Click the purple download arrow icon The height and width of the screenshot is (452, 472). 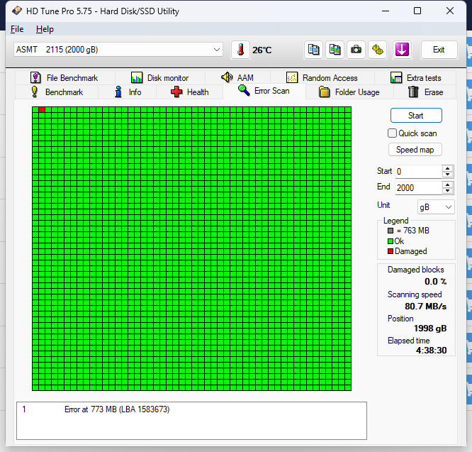(402, 50)
